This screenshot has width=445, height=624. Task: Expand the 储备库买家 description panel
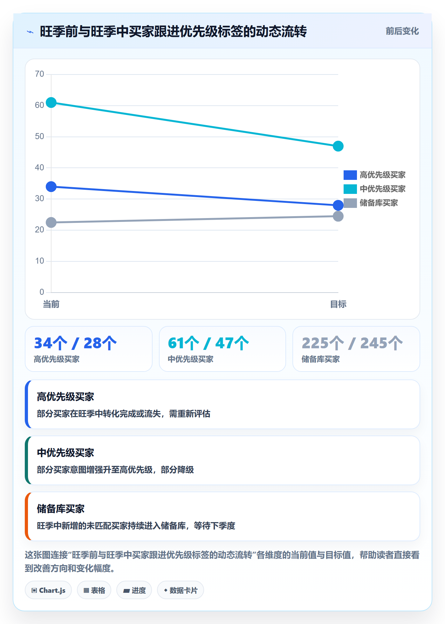tap(222, 516)
